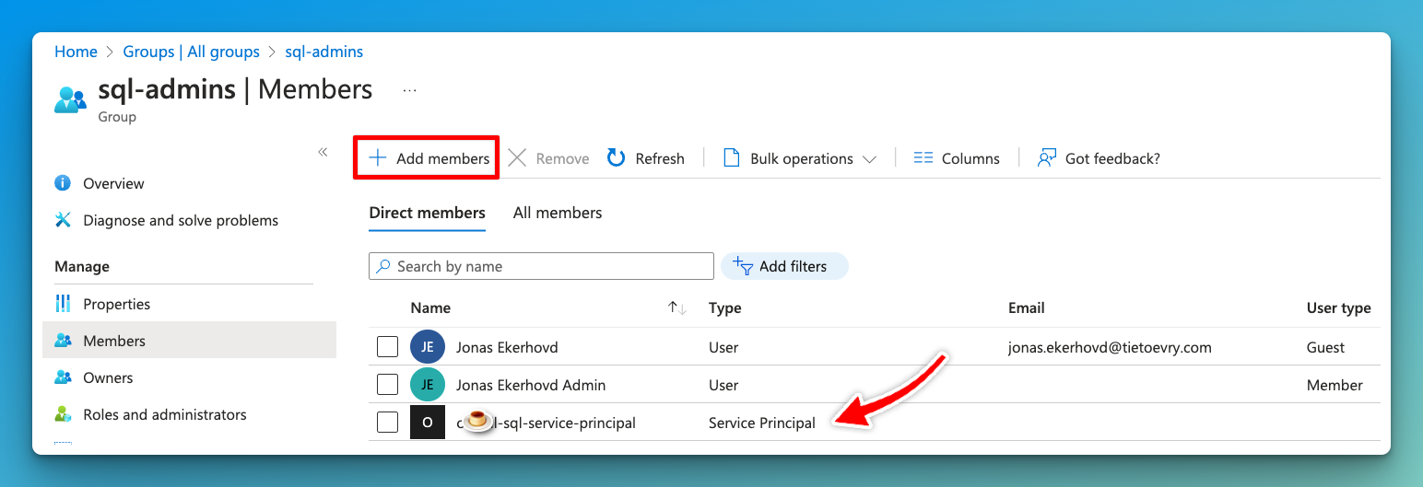
Task: Collapse the sidebar with the double chevron
Action: click(x=323, y=152)
